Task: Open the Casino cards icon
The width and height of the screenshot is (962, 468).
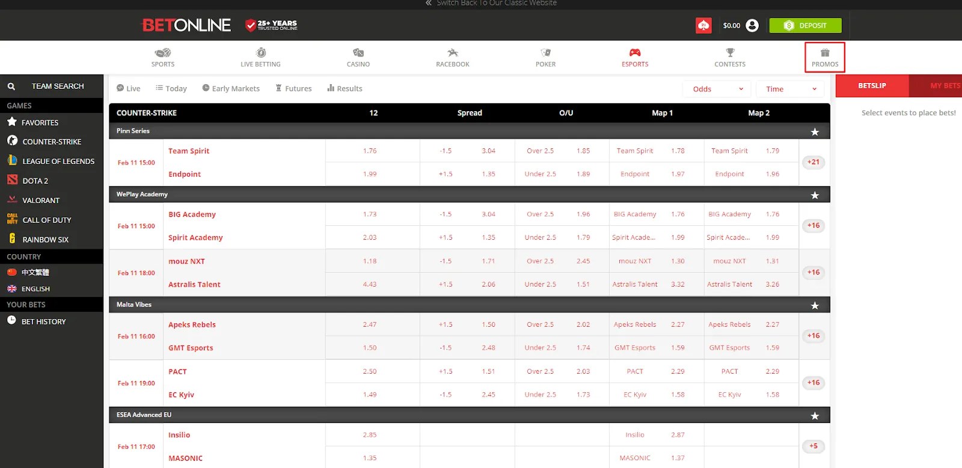Action: click(358, 53)
